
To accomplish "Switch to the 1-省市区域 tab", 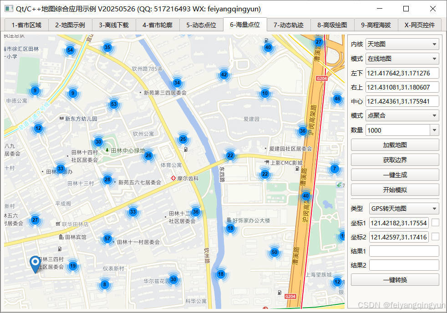I will coord(26,25).
